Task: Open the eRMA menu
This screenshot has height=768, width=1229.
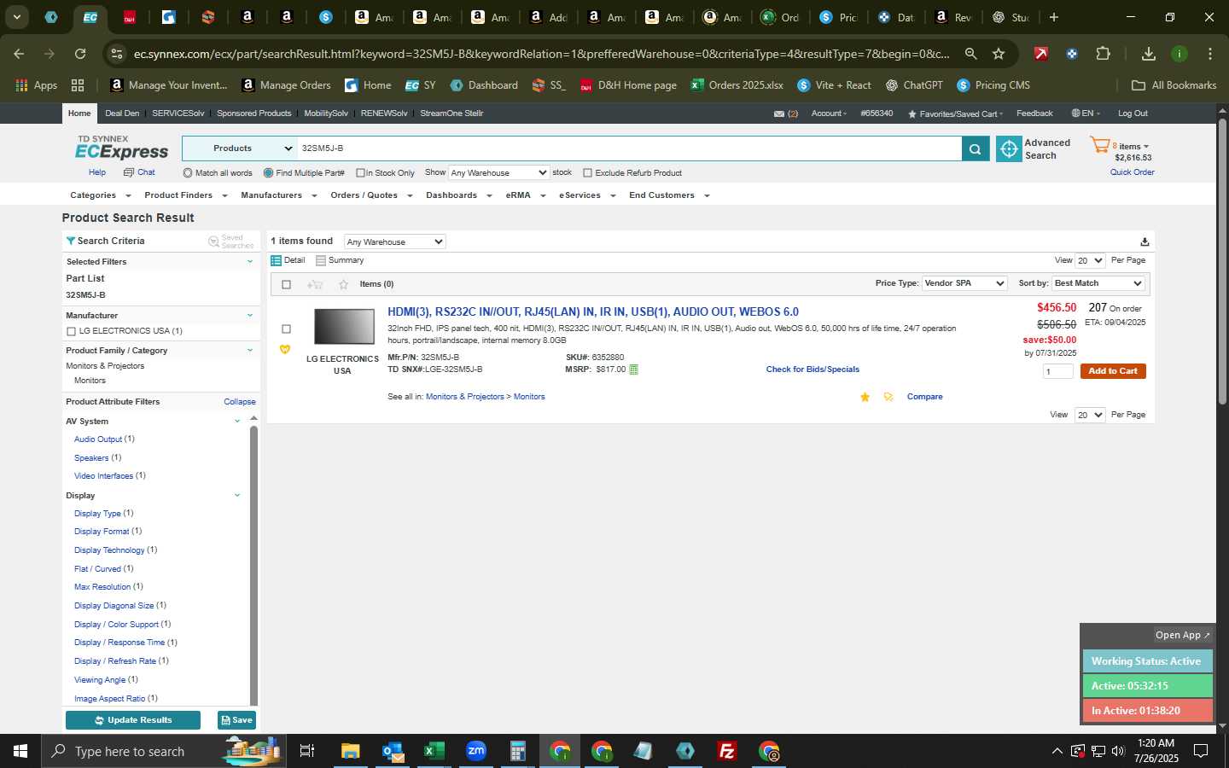Action: (x=525, y=195)
